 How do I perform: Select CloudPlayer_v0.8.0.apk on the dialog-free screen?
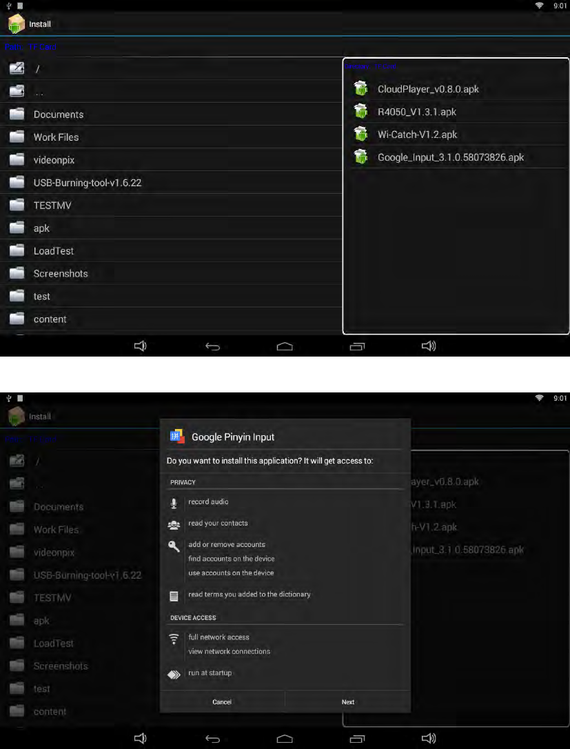tap(458, 89)
